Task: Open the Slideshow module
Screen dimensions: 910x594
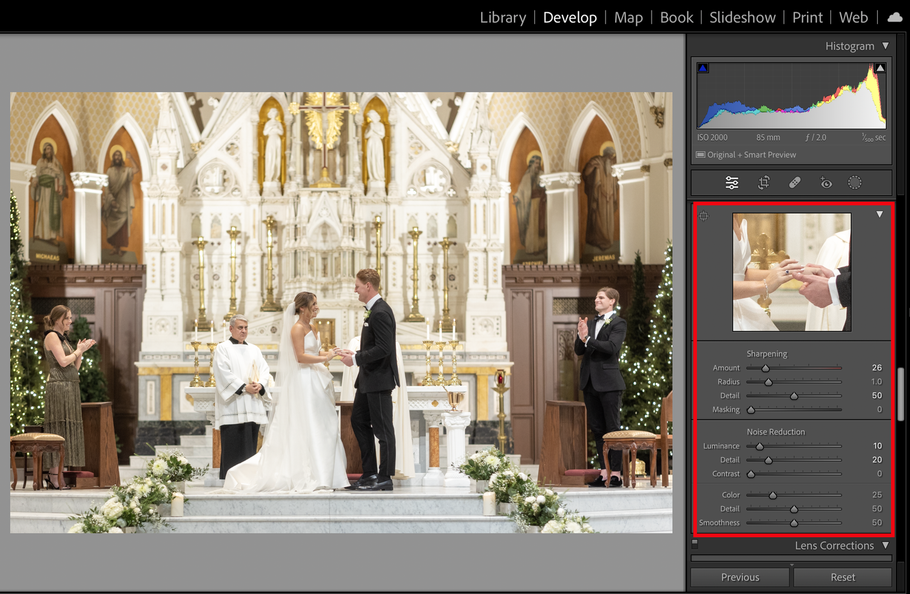Action: 743,18
